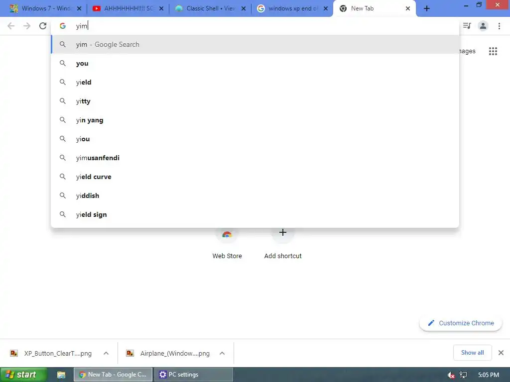Close the YouTube AHHHHHHH tab
The width and height of the screenshot is (510, 382).
click(161, 9)
